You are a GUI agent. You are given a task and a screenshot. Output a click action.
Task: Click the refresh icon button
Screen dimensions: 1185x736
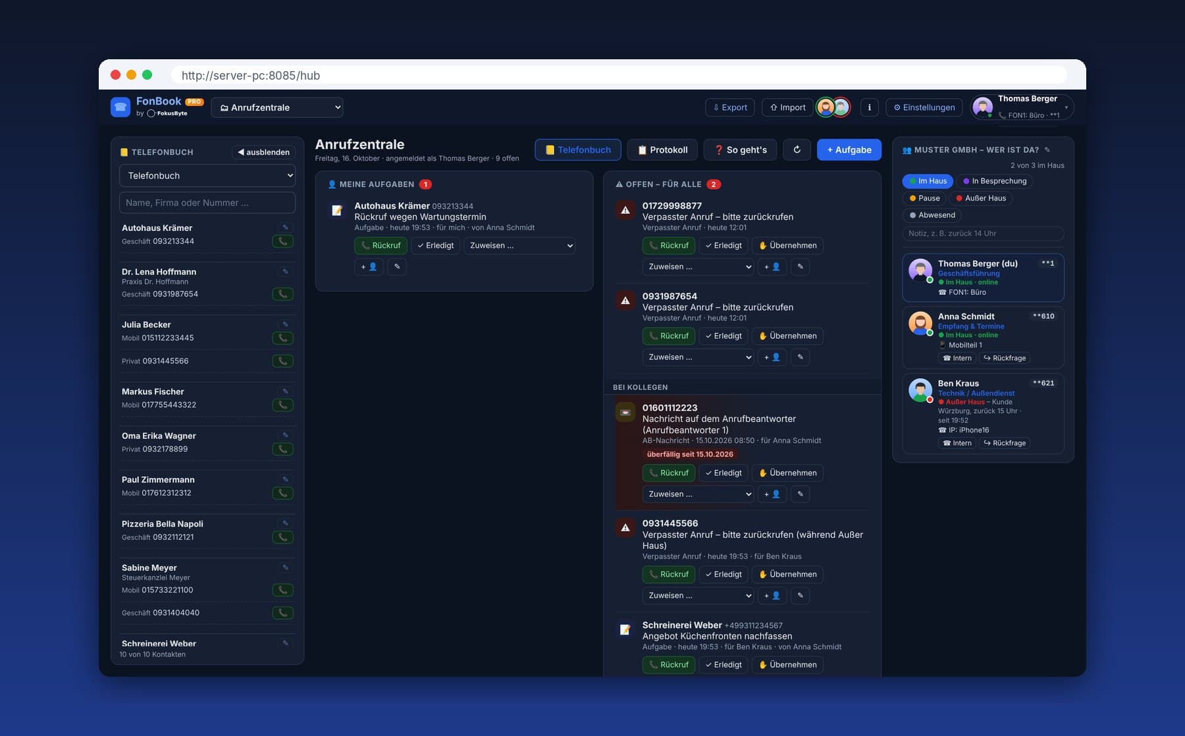[x=797, y=149]
